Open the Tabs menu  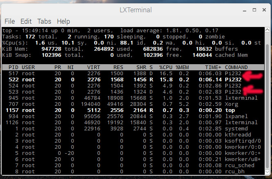pos(44,21)
